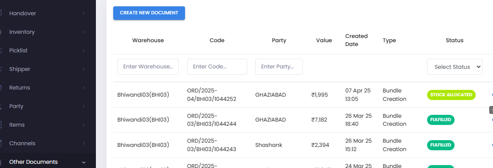
Task: Click the Shipper sidebar icon
Action: [x=1, y=69]
